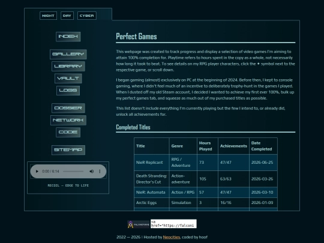
Task: Click the NieR Replicant title cell
Action: tap(152, 163)
